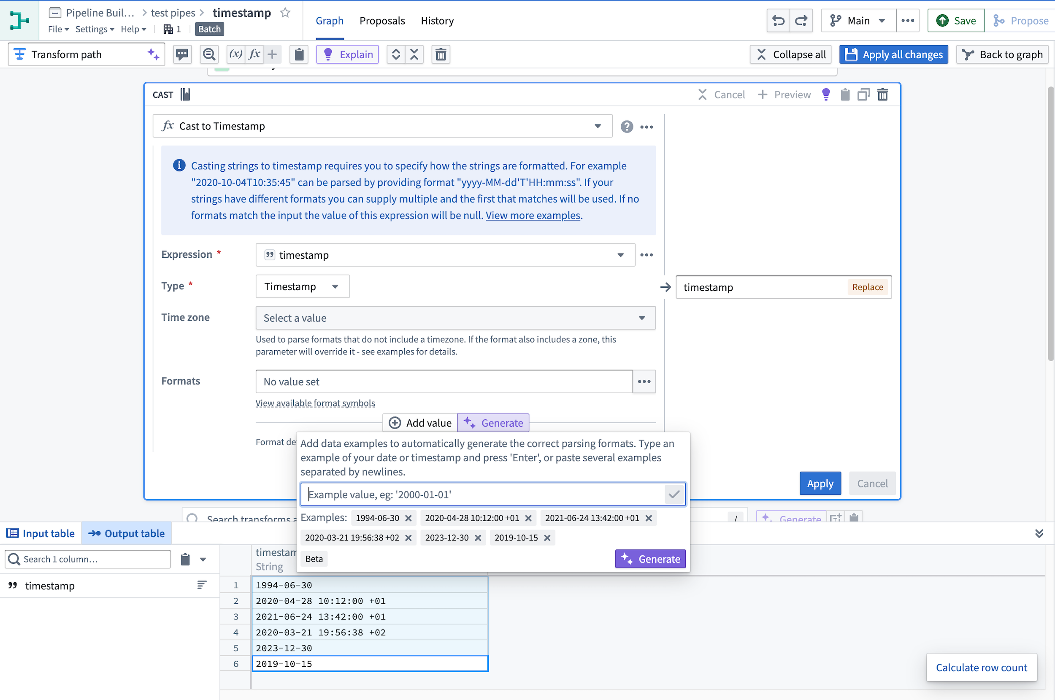Click the duplicate transform icon
The height and width of the screenshot is (700, 1055).
click(863, 94)
